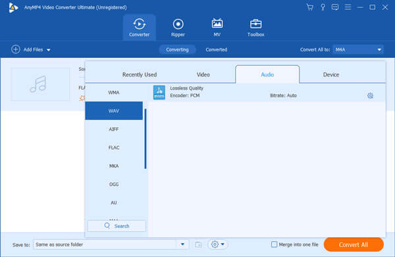Click the format list scrollbar
395x257 pixels.
145,138
